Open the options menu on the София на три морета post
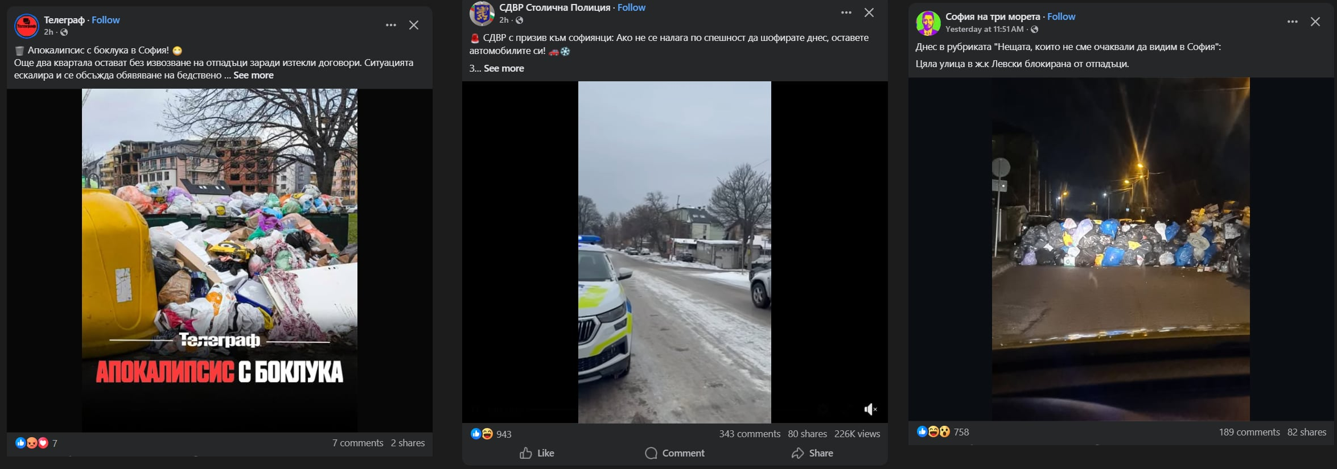 (1292, 22)
